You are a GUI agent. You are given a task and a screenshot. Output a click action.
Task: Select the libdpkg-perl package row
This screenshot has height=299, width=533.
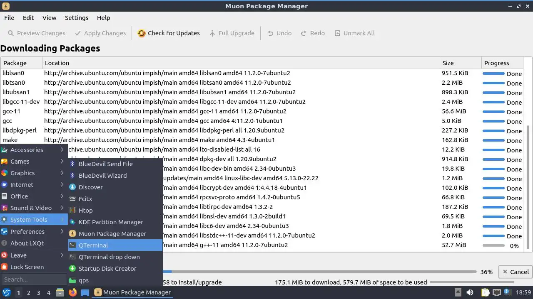coord(262,130)
